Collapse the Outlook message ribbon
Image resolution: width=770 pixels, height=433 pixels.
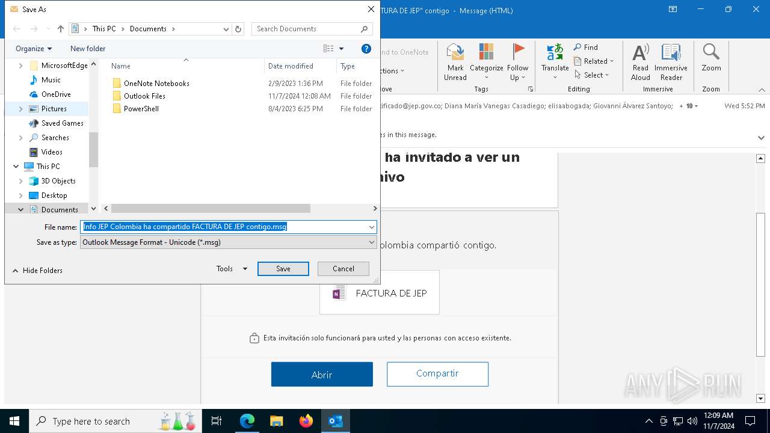tap(762, 90)
